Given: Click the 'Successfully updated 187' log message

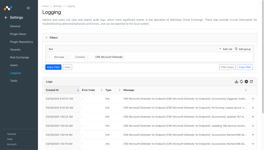Looking at the screenshot, I should tap(185, 117).
